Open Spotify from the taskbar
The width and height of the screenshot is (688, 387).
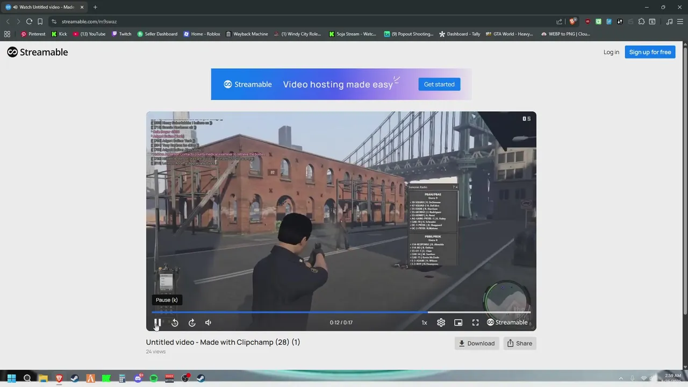click(154, 378)
